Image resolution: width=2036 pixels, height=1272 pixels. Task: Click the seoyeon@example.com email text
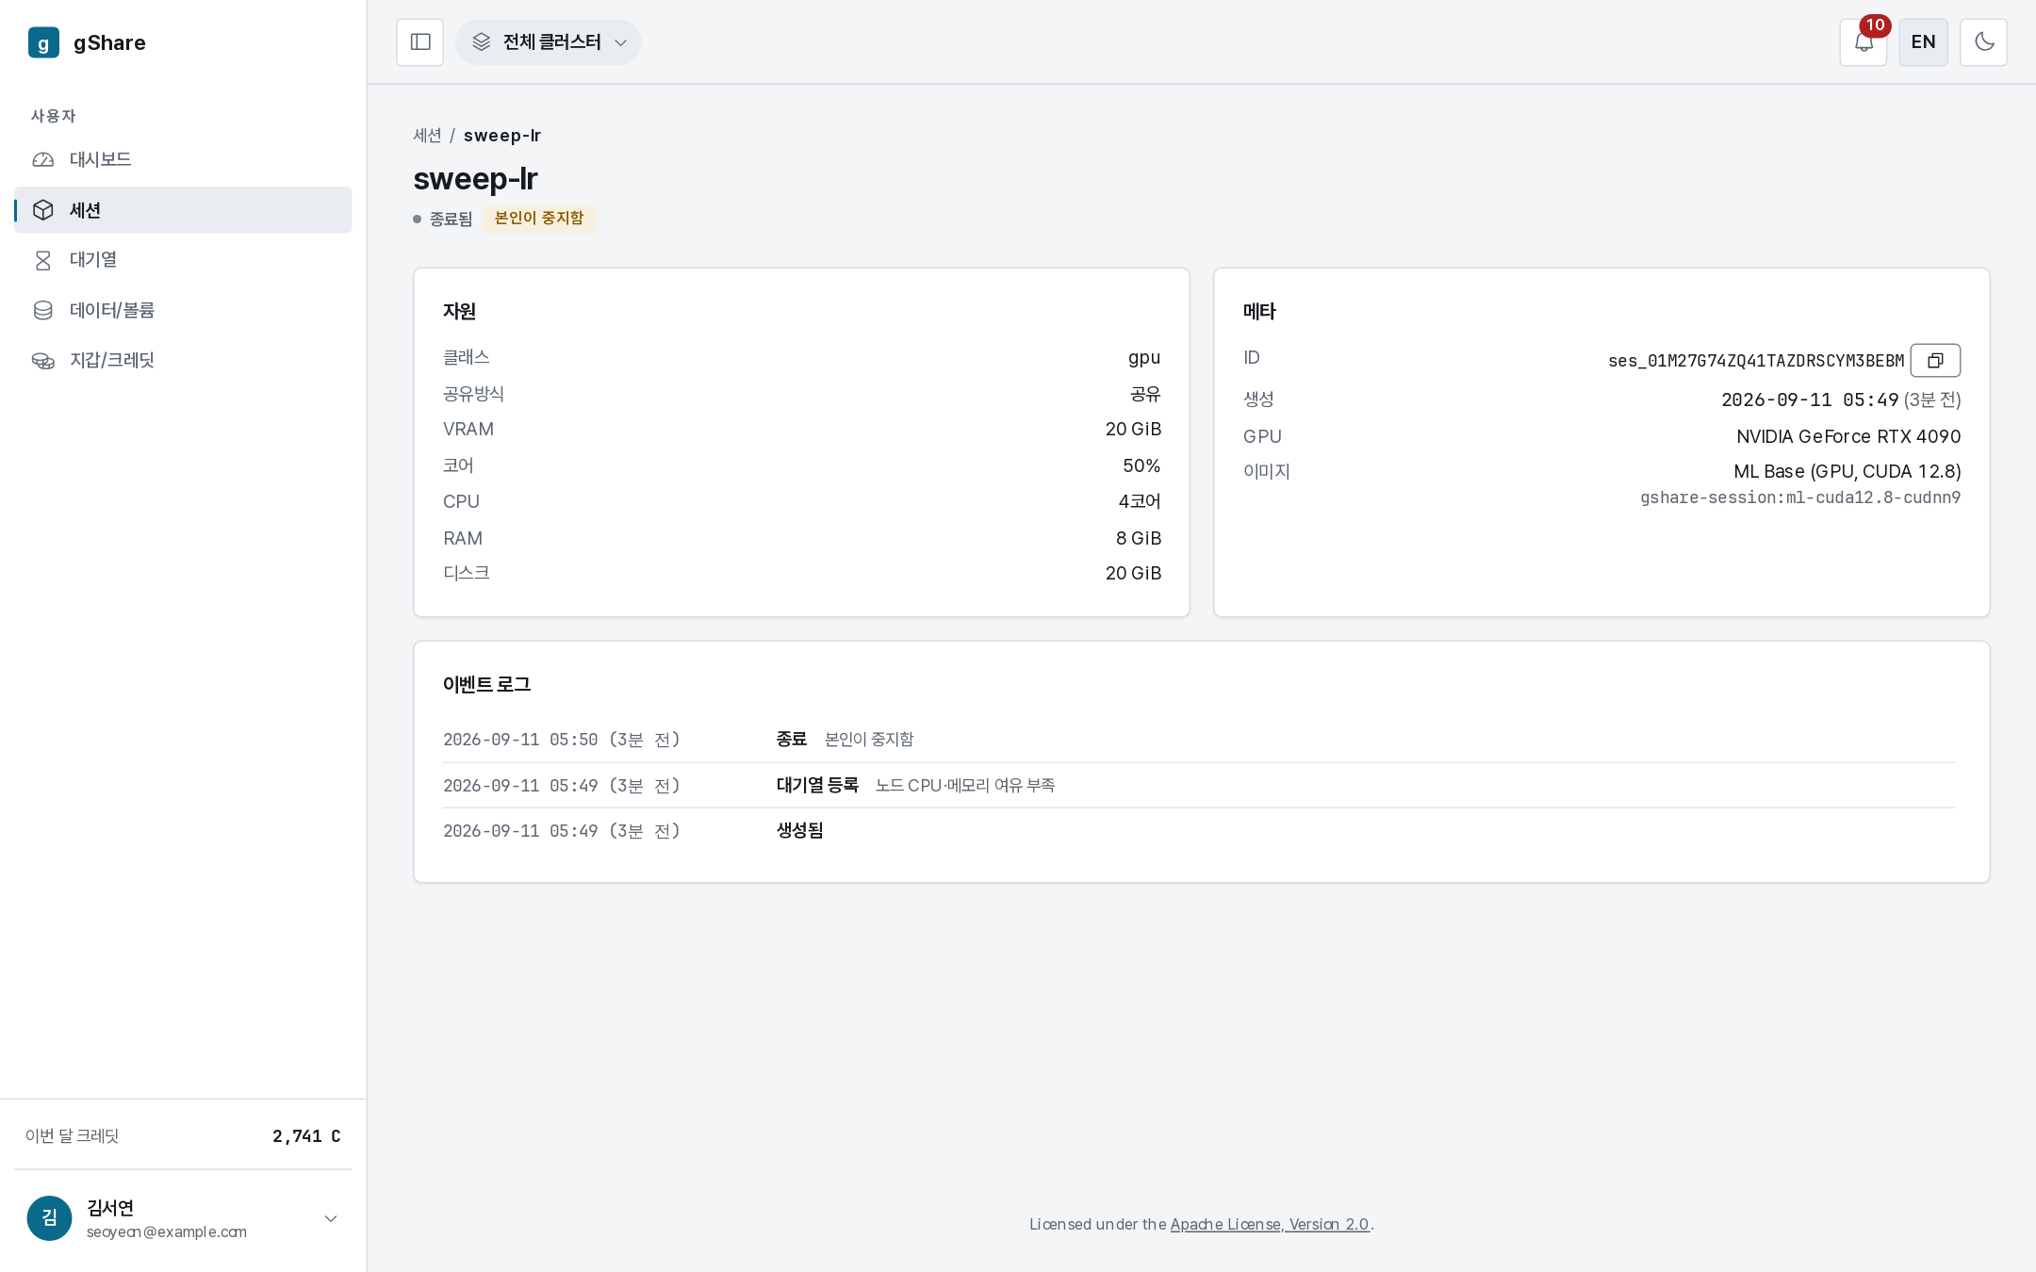tap(167, 1231)
